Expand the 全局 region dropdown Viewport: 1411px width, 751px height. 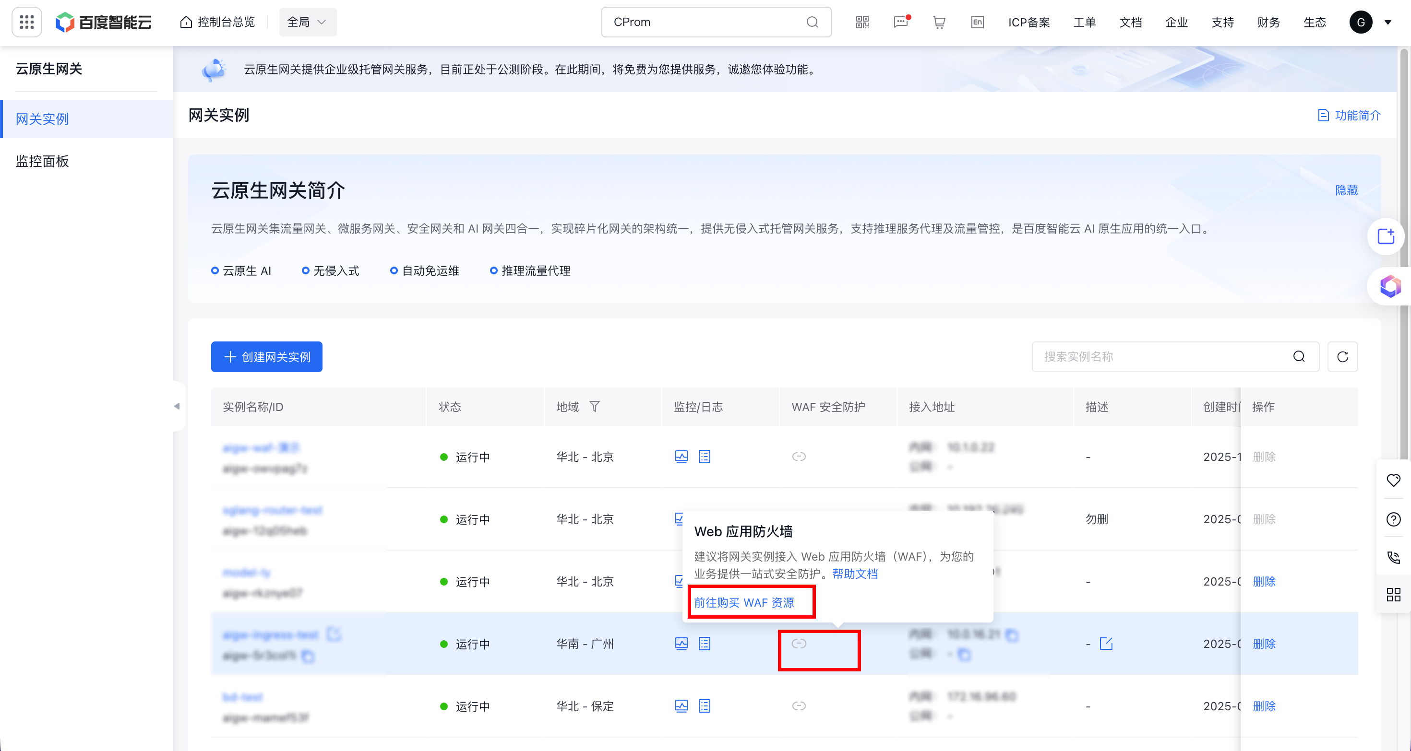point(307,23)
